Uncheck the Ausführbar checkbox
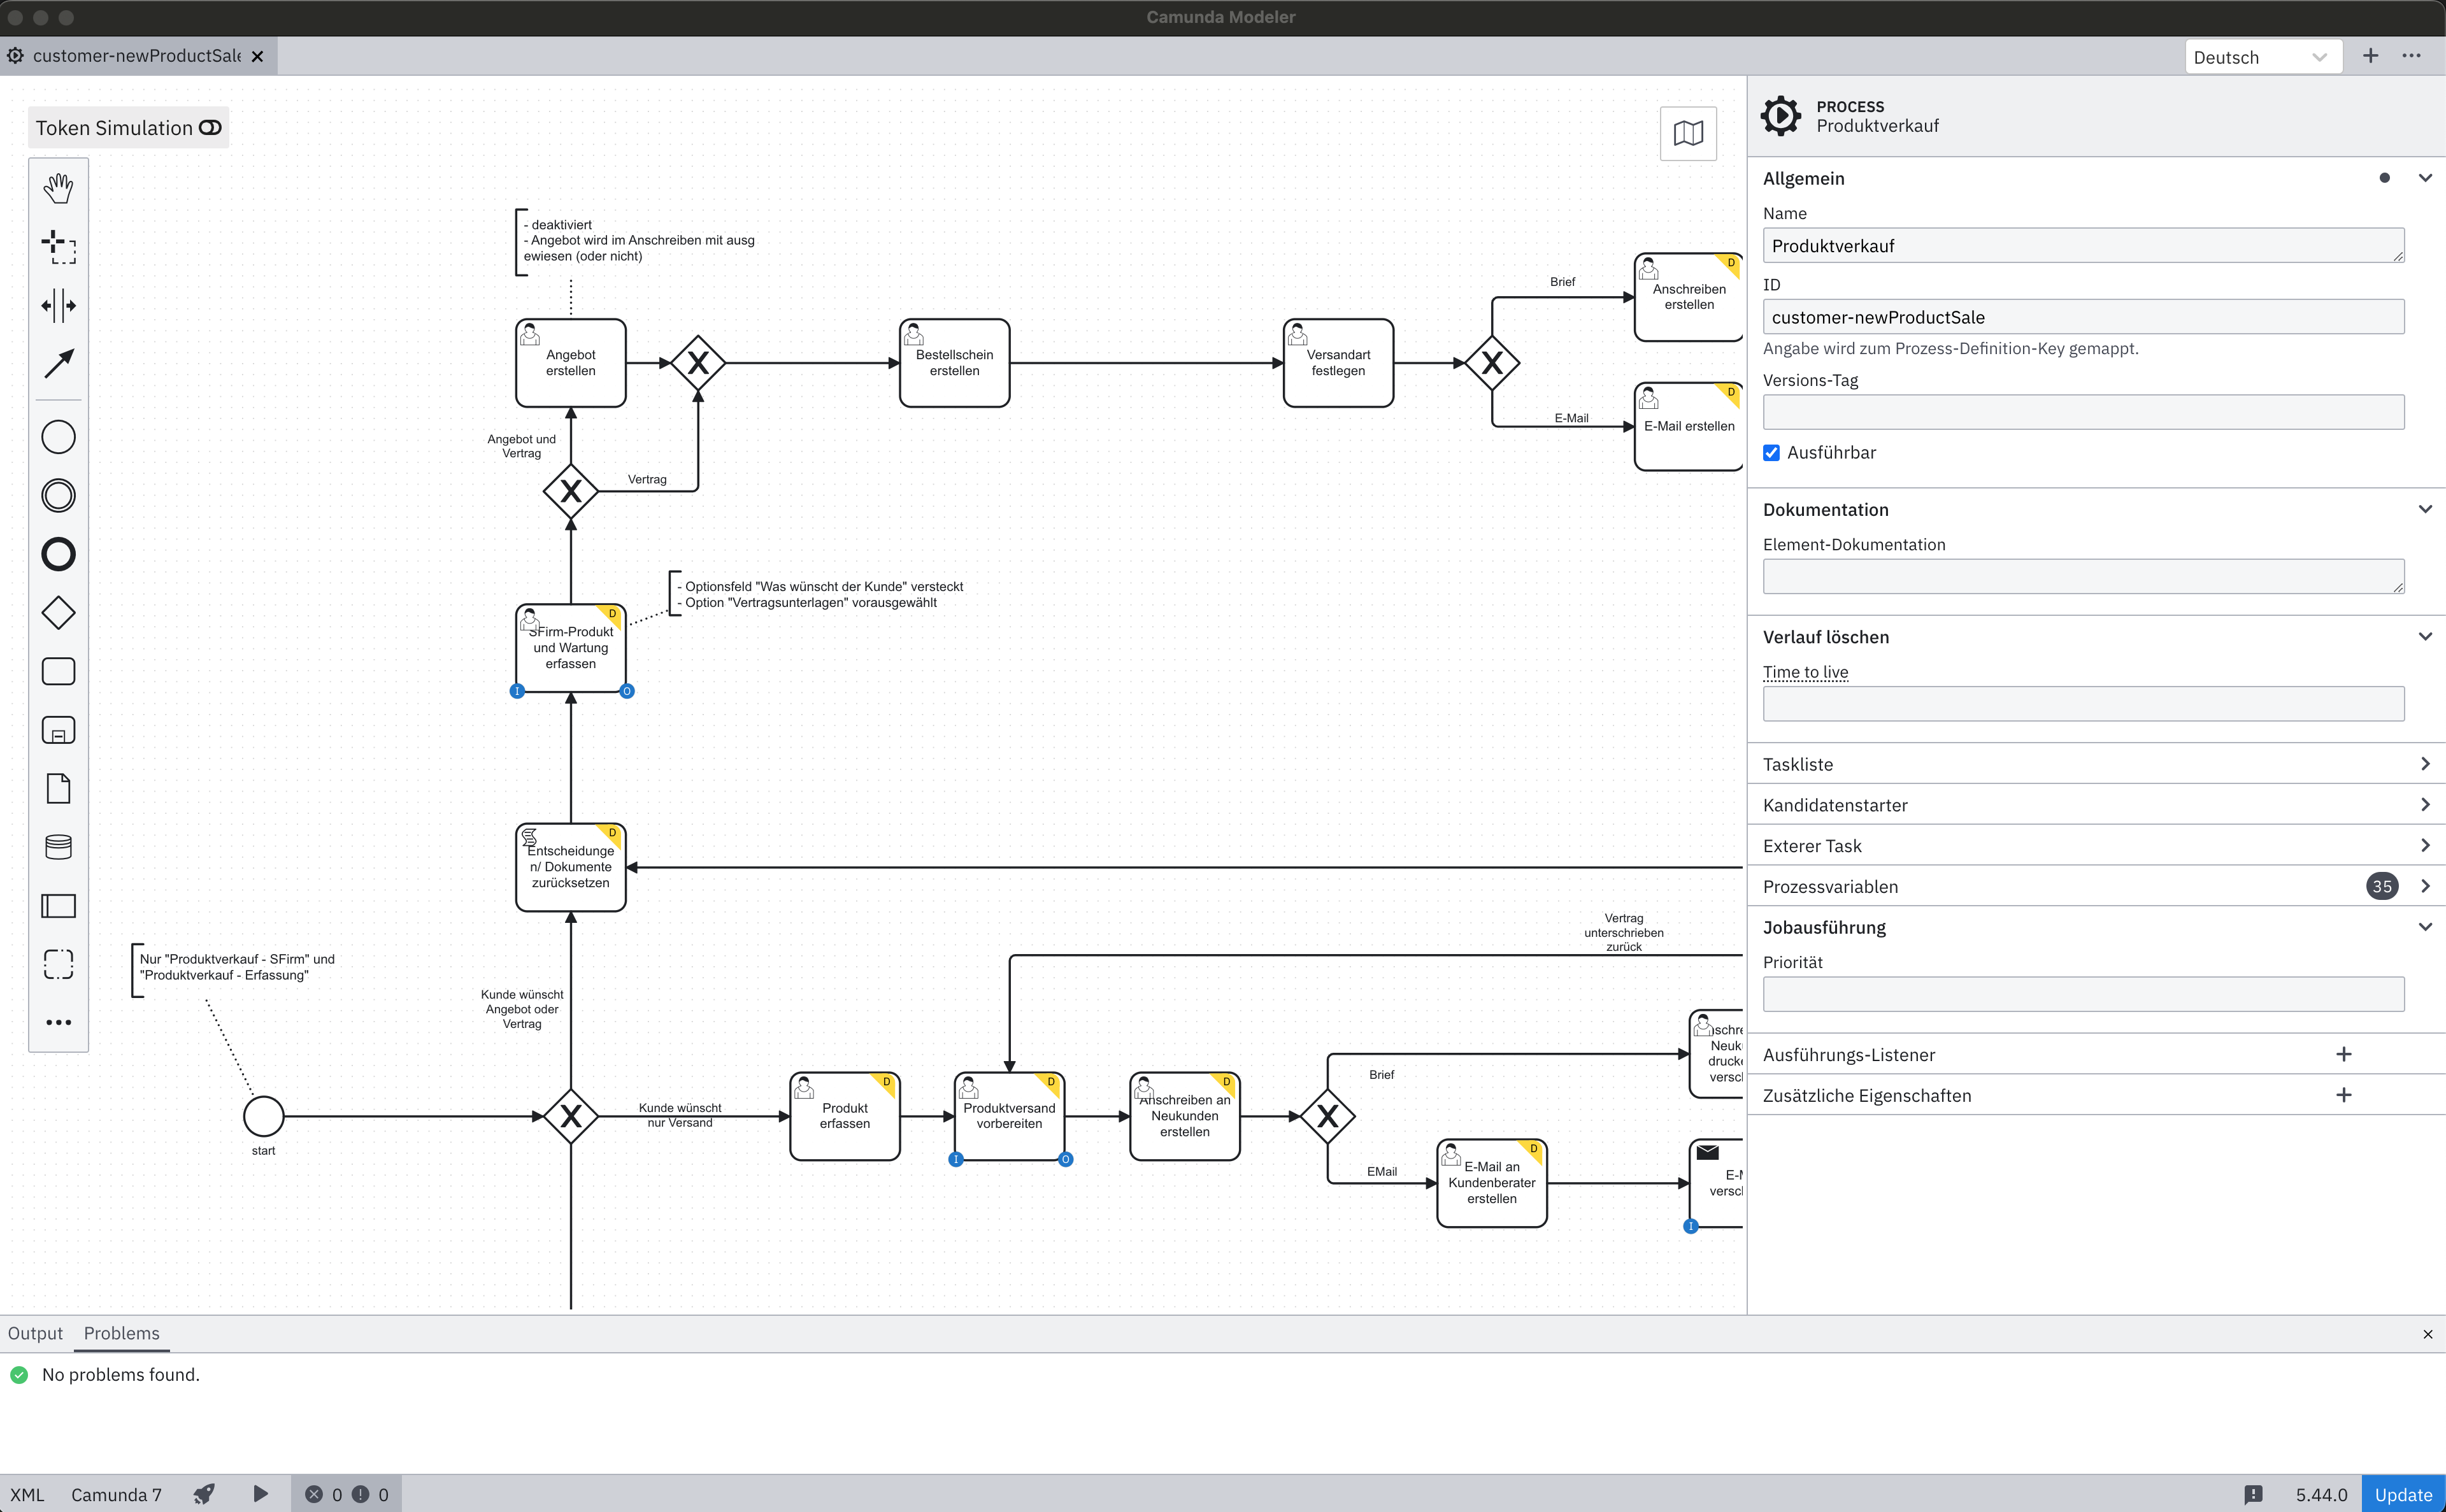 pos(1771,453)
